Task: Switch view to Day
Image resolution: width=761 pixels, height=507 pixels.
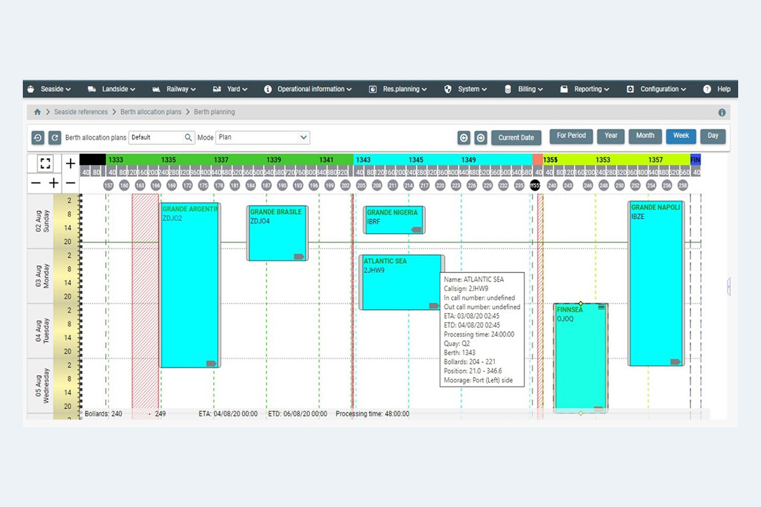Action: click(713, 136)
